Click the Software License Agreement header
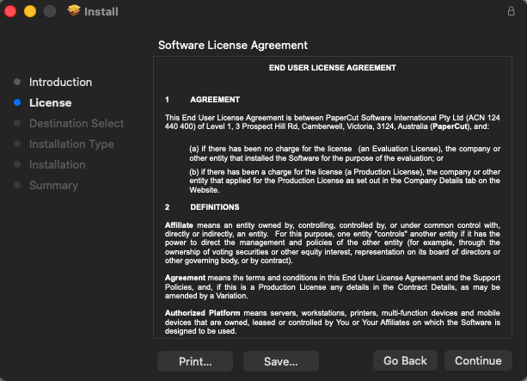Image resolution: width=527 pixels, height=381 pixels. pyautogui.click(x=233, y=45)
